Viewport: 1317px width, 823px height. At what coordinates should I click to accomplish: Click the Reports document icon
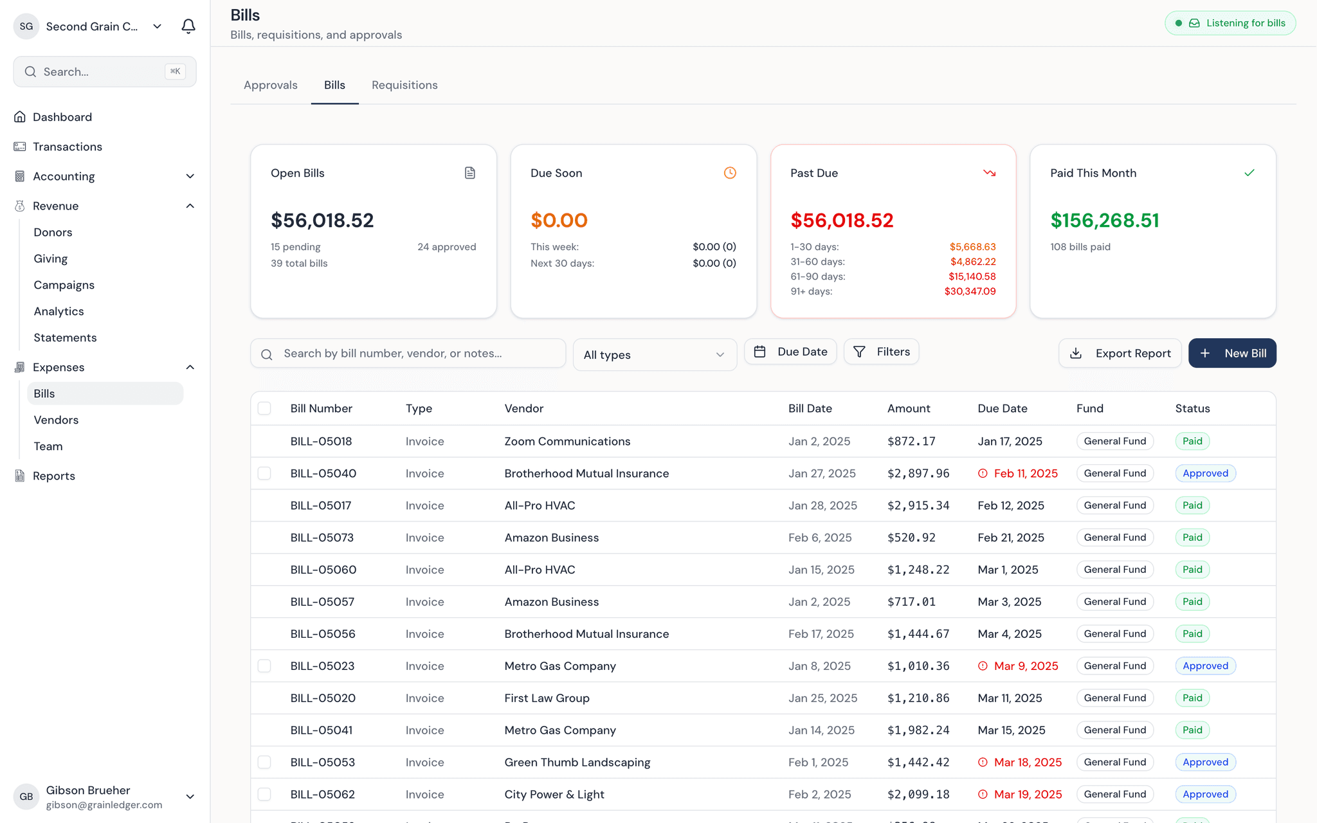coord(20,476)
